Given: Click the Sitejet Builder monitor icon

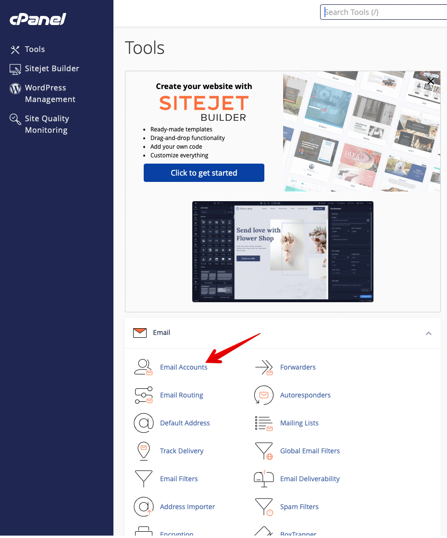Looking at the screenshot, I should point(15,69).
